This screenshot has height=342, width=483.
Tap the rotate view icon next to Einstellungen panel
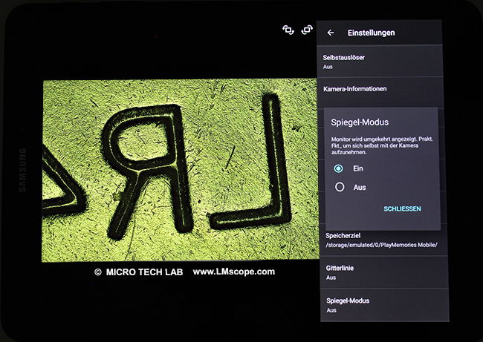(x=307, y=30)
